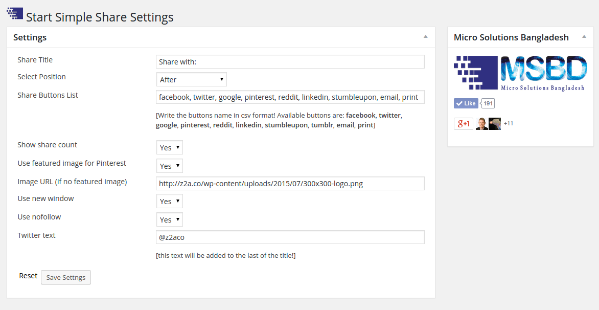599x310 pixels.
Task: Click the Save Settngs button
Action: [66, 277]
